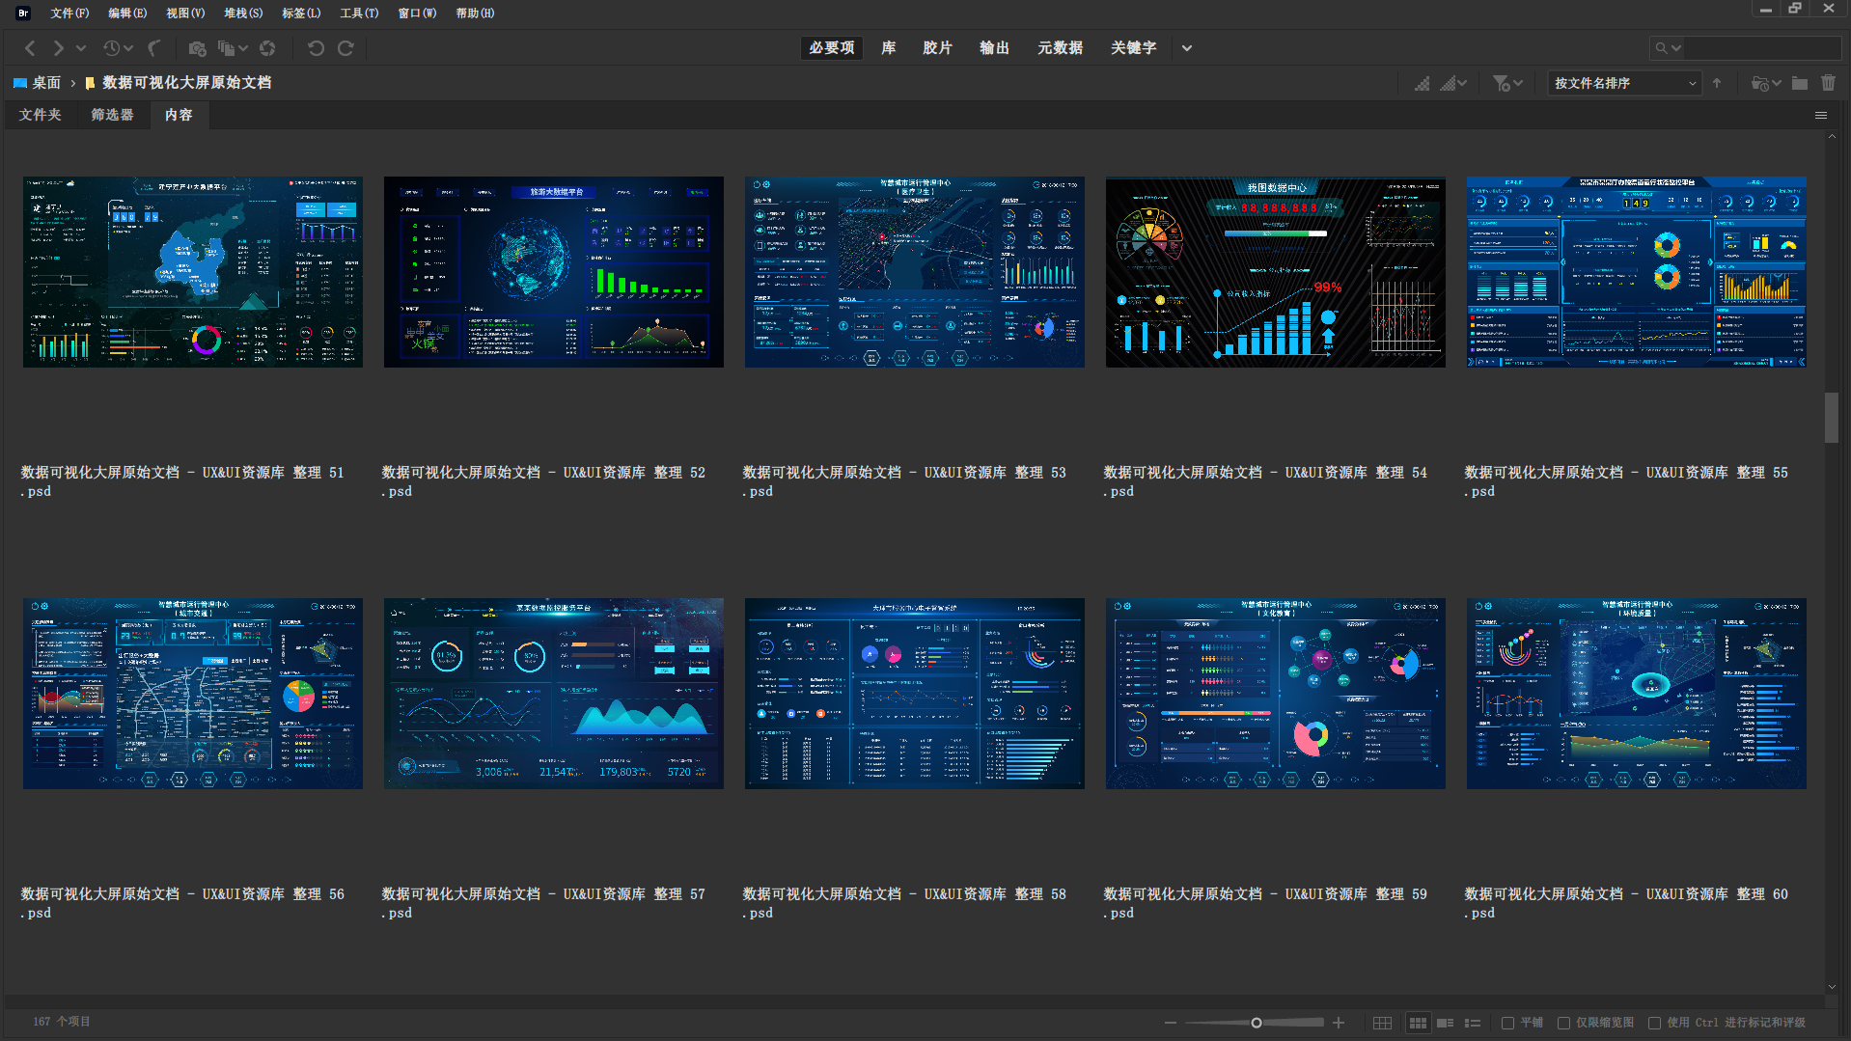Screen dimensions: 1851x1041
Task: Switch to the 库 workspace
Action: pos(889,48)
